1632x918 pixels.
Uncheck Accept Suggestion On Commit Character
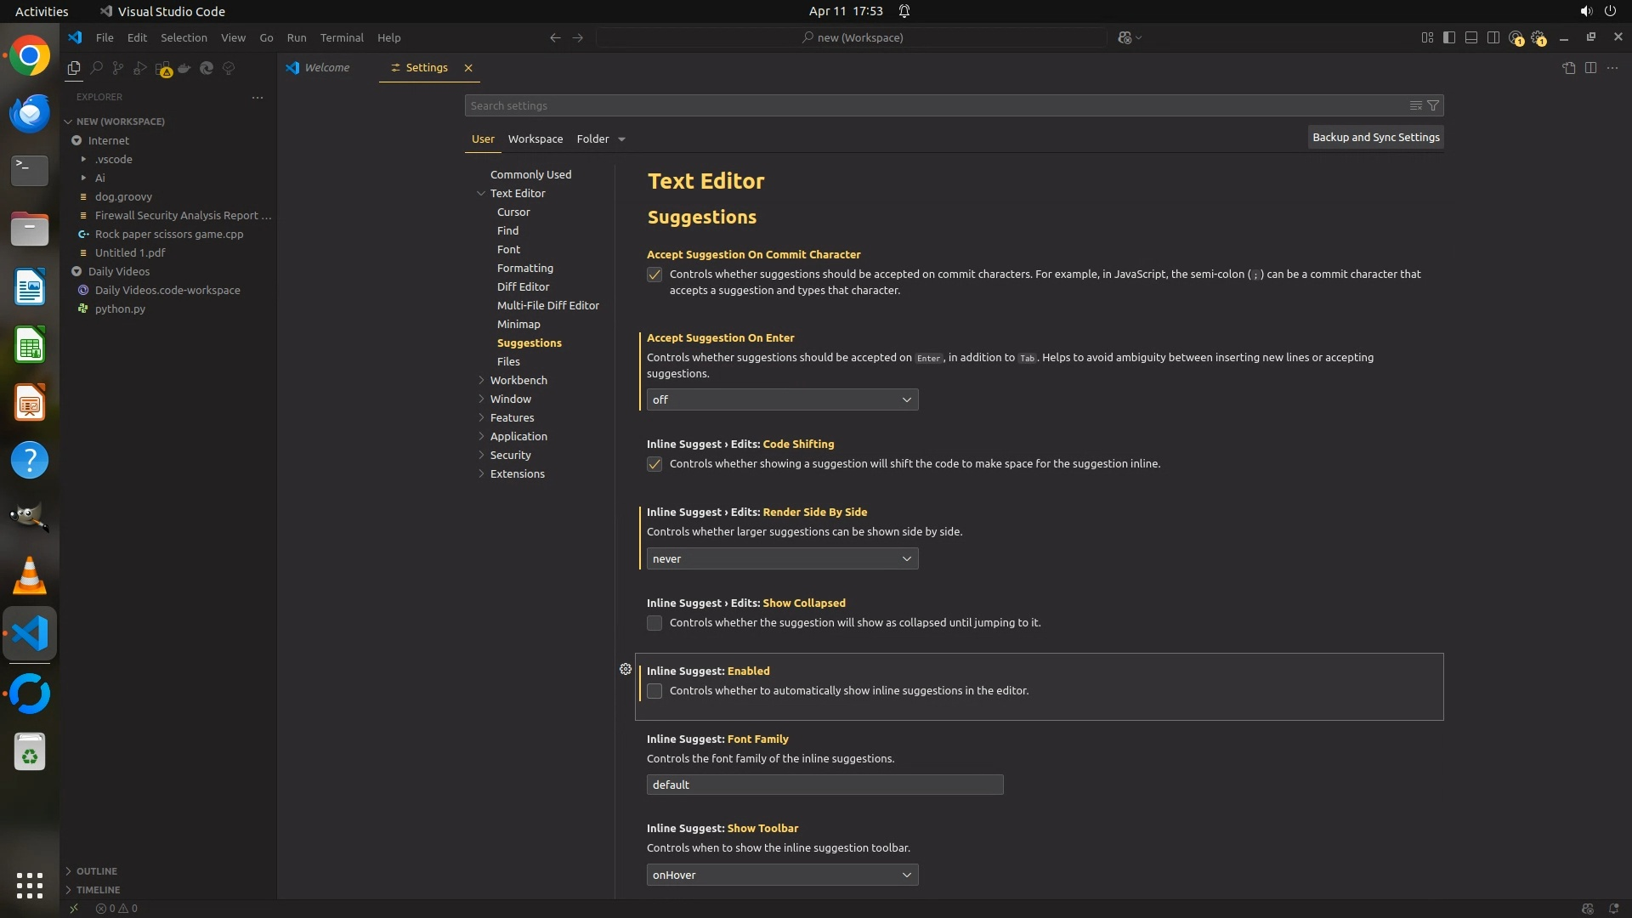pos(654,275)
